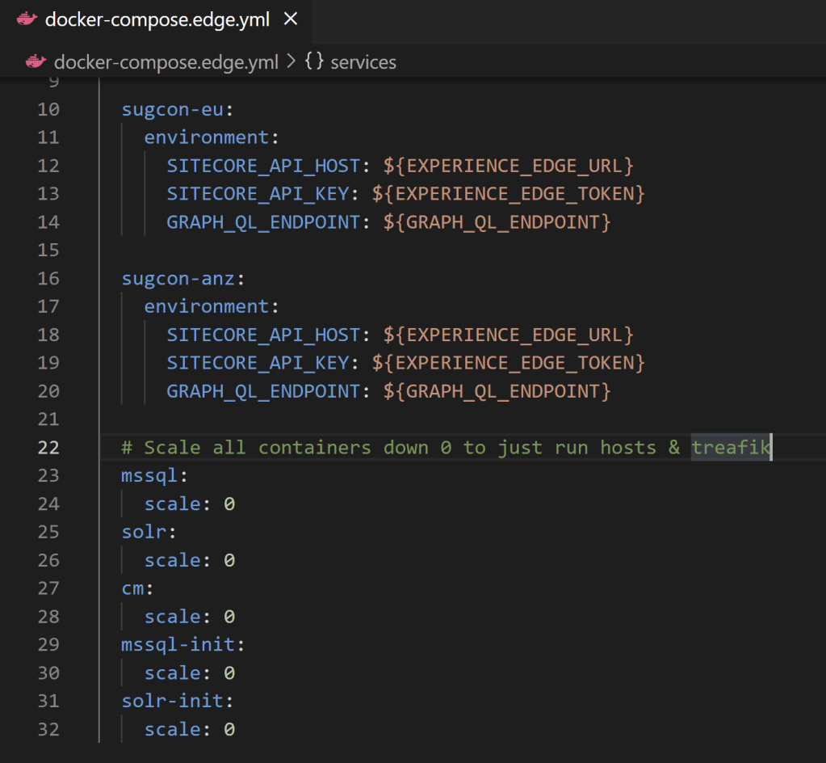The height and width of the screenshot is (763, 826).
Task: Click ${EXPERIENCE_EDGE_URL} value on line 12
Action: coord(509,166)
